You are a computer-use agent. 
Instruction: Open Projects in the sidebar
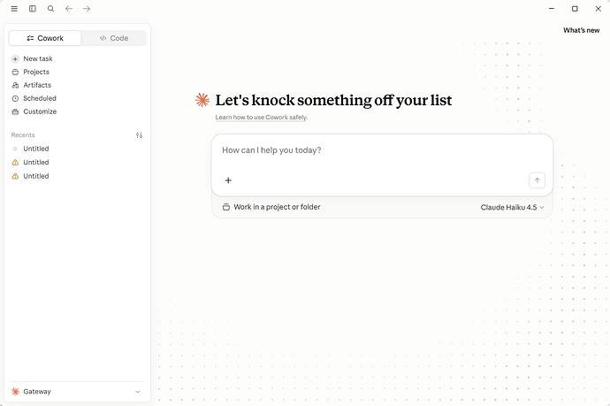[31, 72]
